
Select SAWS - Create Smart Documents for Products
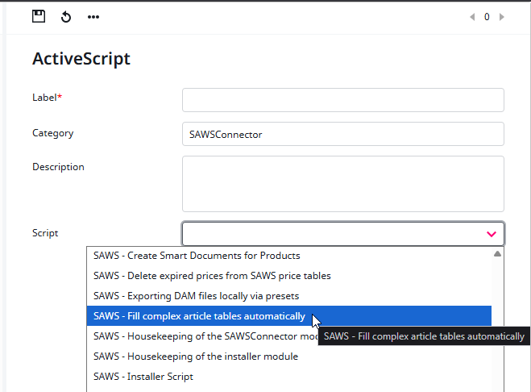pos(197,256)
